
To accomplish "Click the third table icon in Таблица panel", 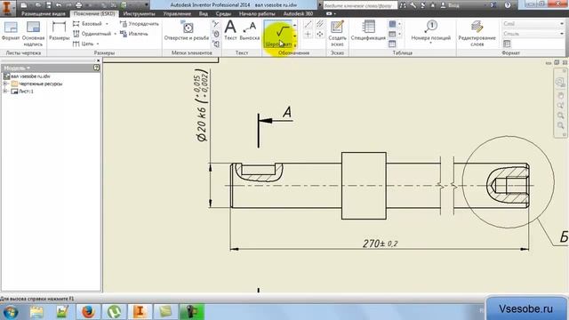I will (x=392, y=44).
